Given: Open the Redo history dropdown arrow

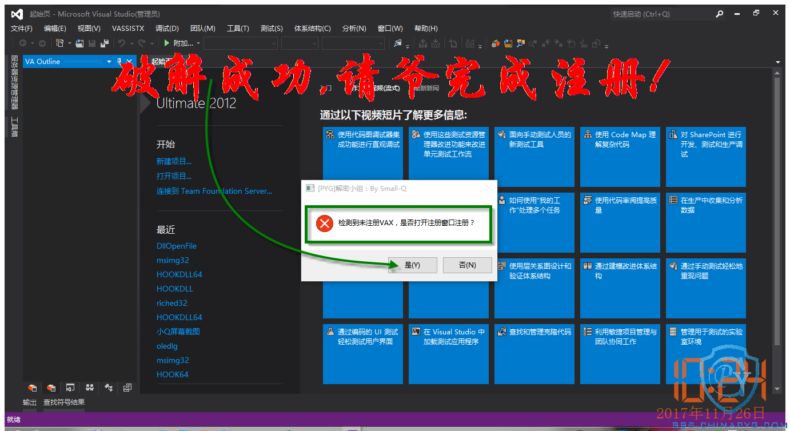Looking at the screenshot, I should [151, 43].
